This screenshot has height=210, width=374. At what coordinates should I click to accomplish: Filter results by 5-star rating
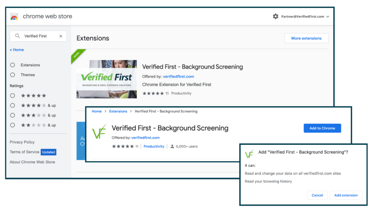click(x=12, y=96)
